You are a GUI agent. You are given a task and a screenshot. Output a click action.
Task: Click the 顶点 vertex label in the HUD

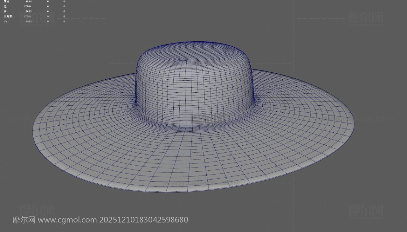coord(7,2)
